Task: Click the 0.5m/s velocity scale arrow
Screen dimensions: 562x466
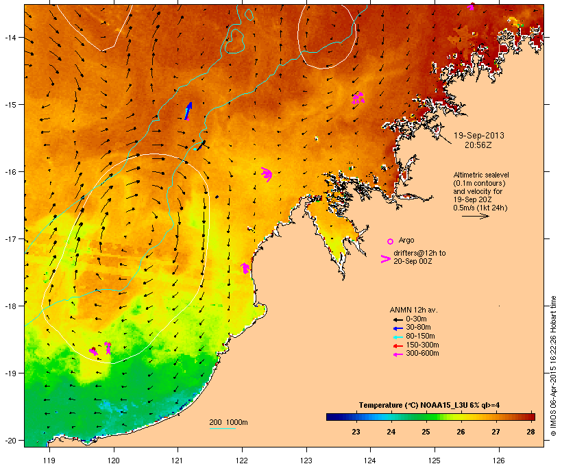Action: pyautogui.click(x=475, y=216)
